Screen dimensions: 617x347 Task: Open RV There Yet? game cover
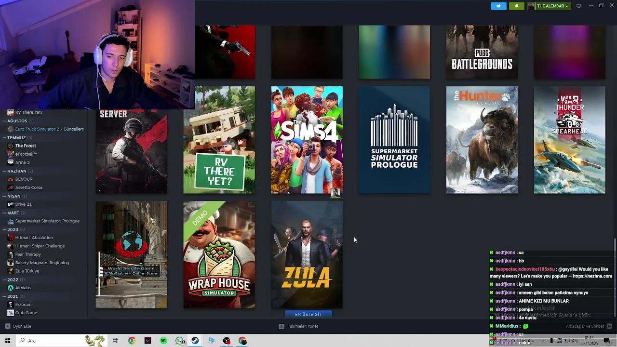(x=219, y=140)
